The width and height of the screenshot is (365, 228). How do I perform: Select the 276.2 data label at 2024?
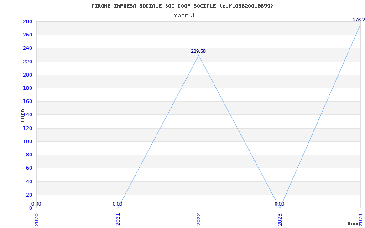point(359,20)
